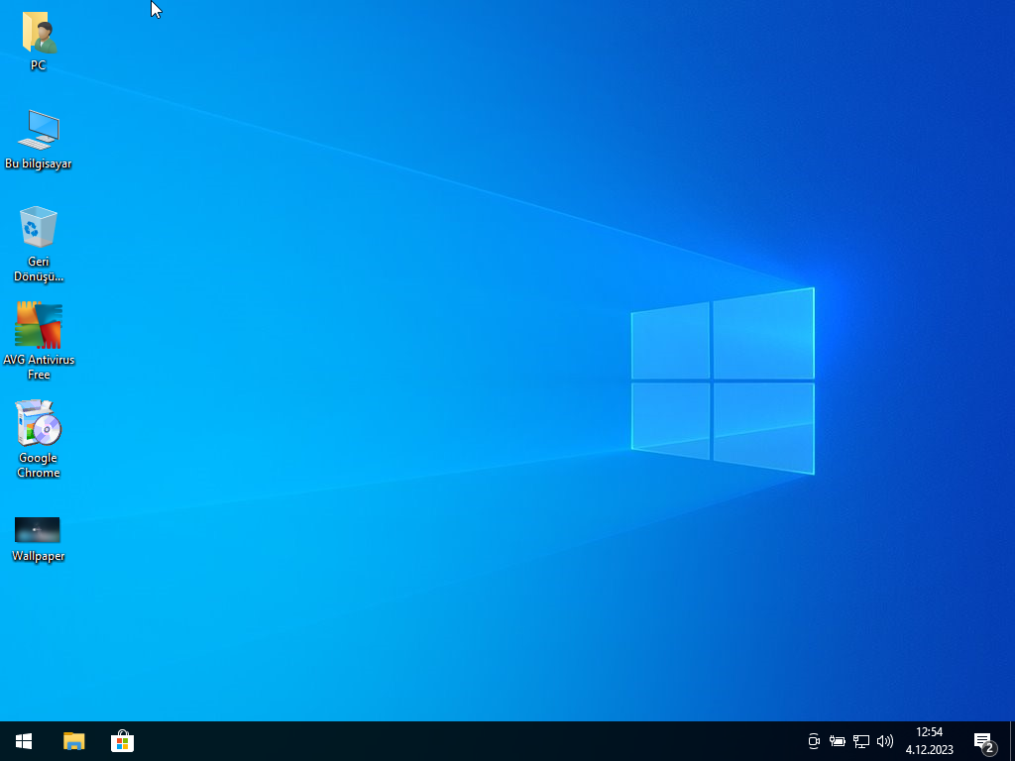Open the network status tray icon

point(861,741)
